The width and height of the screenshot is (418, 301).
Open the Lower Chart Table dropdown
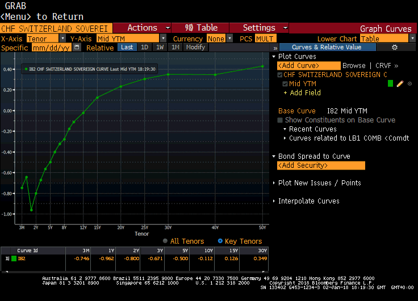[x=387, y=39]
